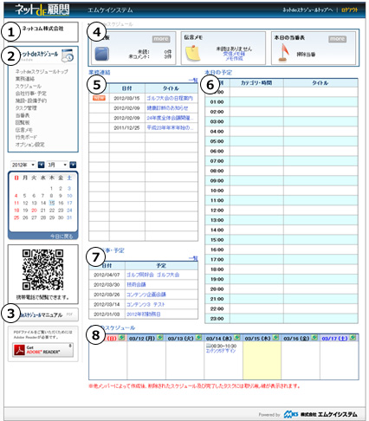Go to next month with right arrow

pos(73,165)
